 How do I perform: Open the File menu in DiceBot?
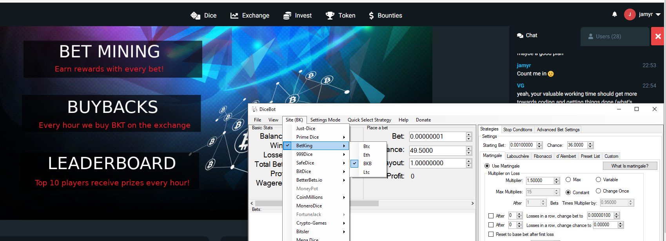[258, 120]
